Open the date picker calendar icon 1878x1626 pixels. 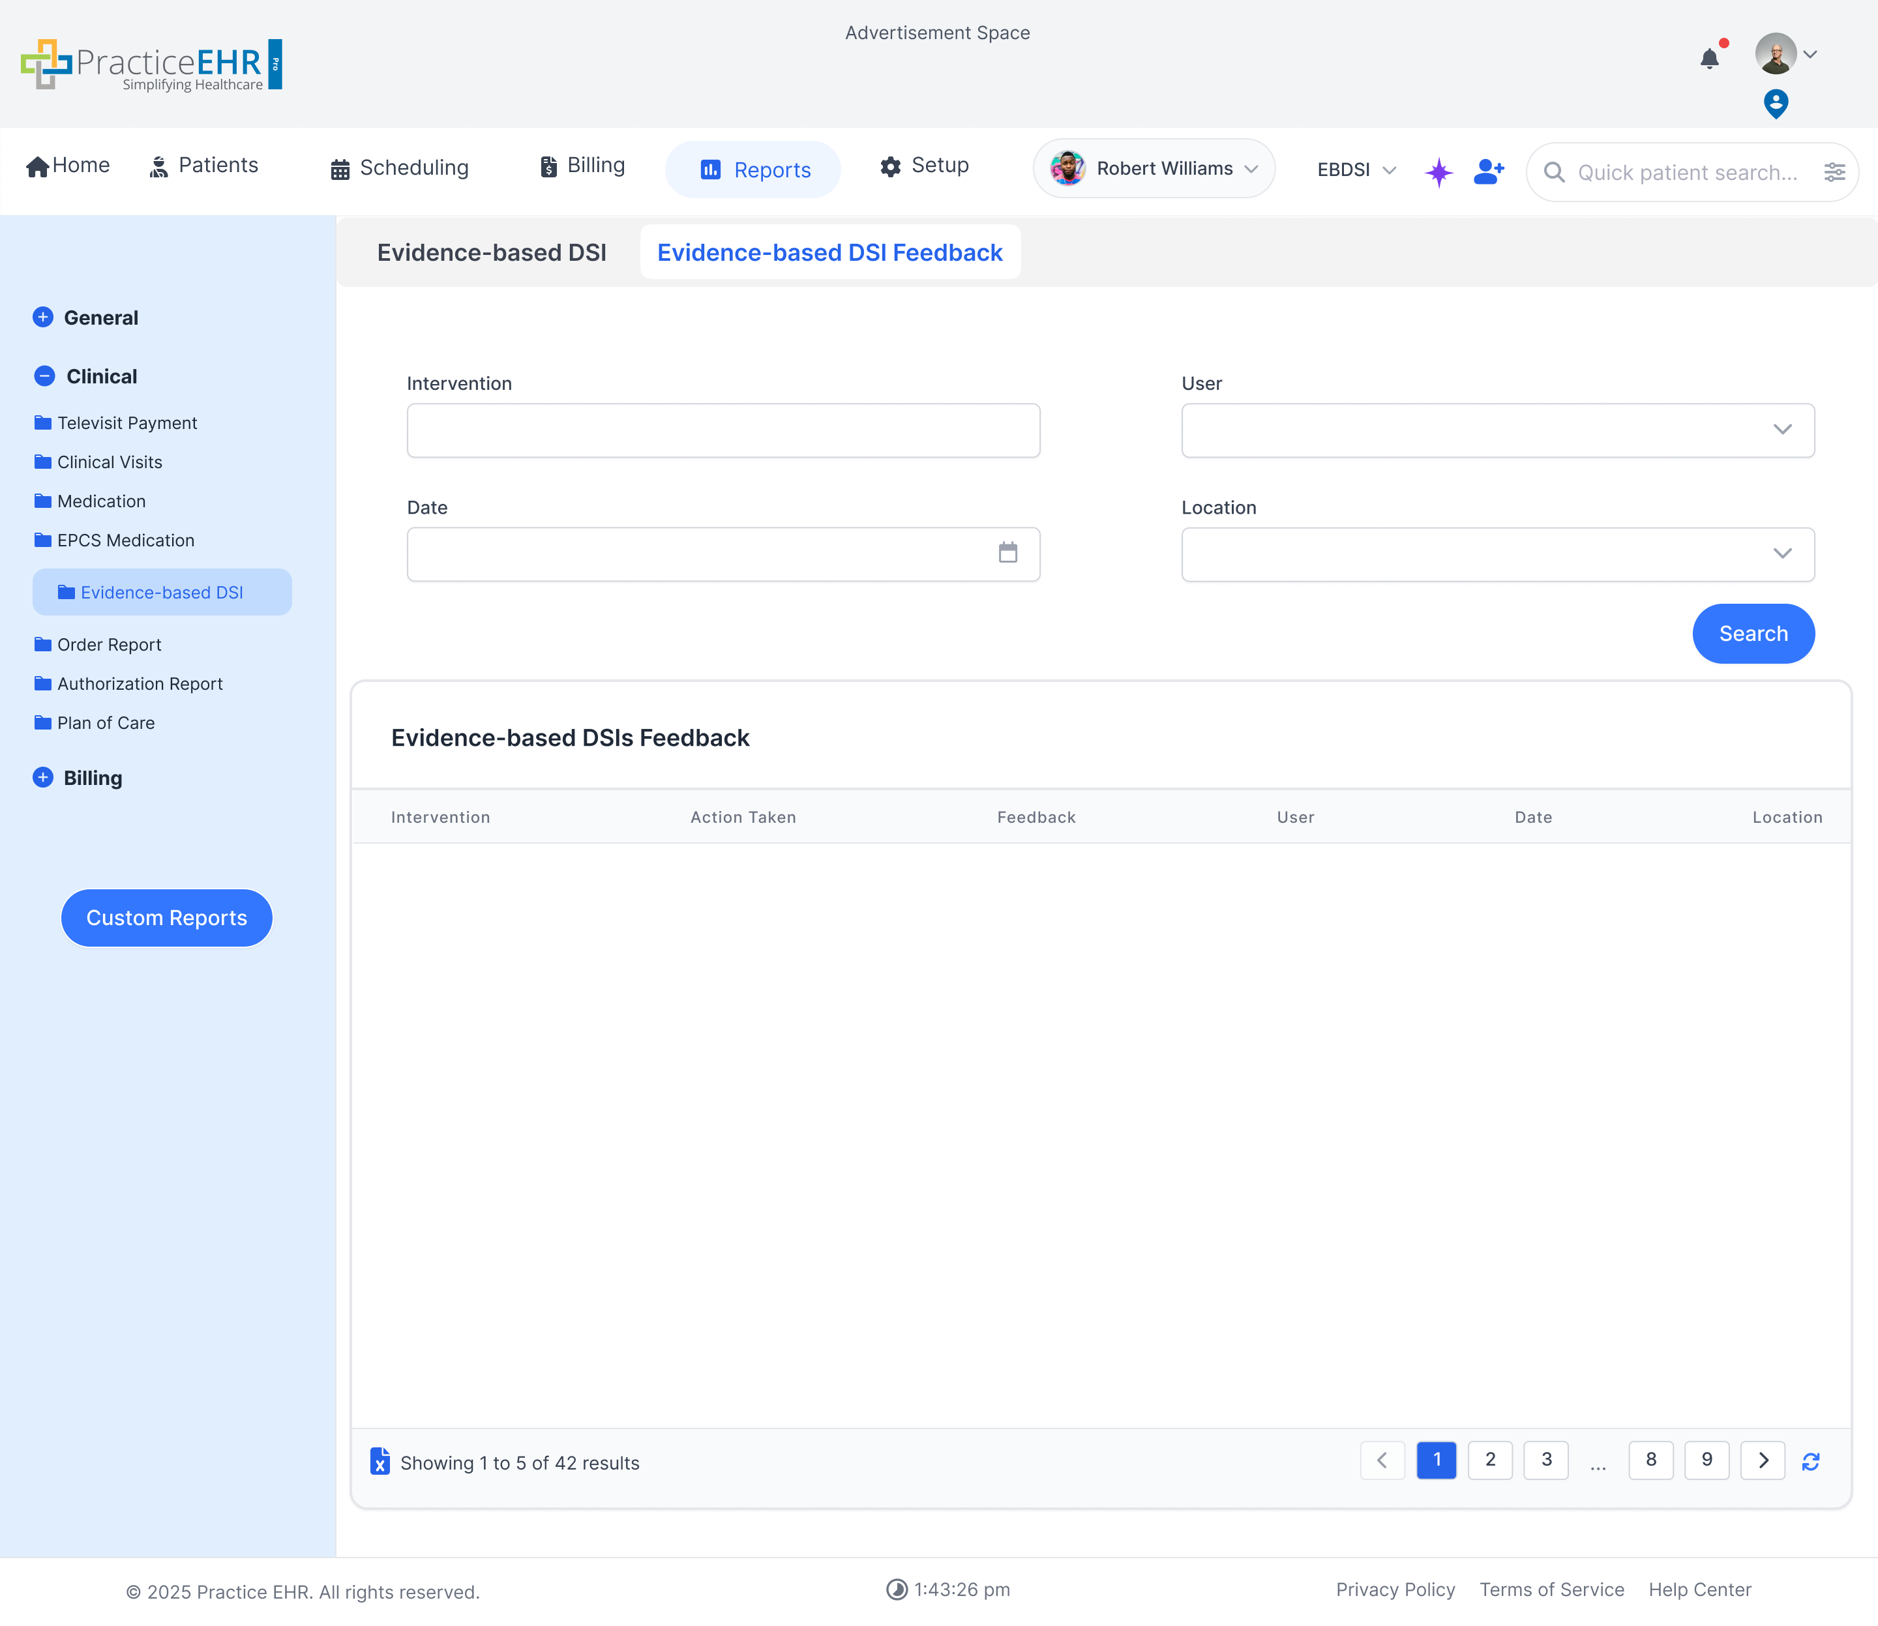1007,553
